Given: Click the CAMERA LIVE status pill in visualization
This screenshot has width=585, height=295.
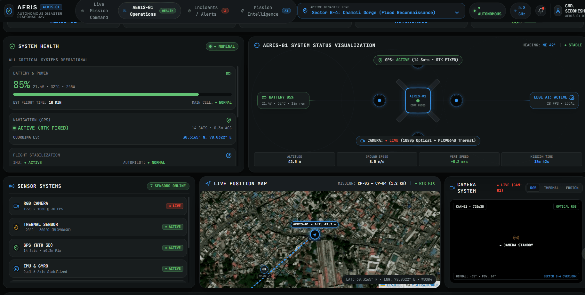Looking at the screenshot, I should point(418,141).
